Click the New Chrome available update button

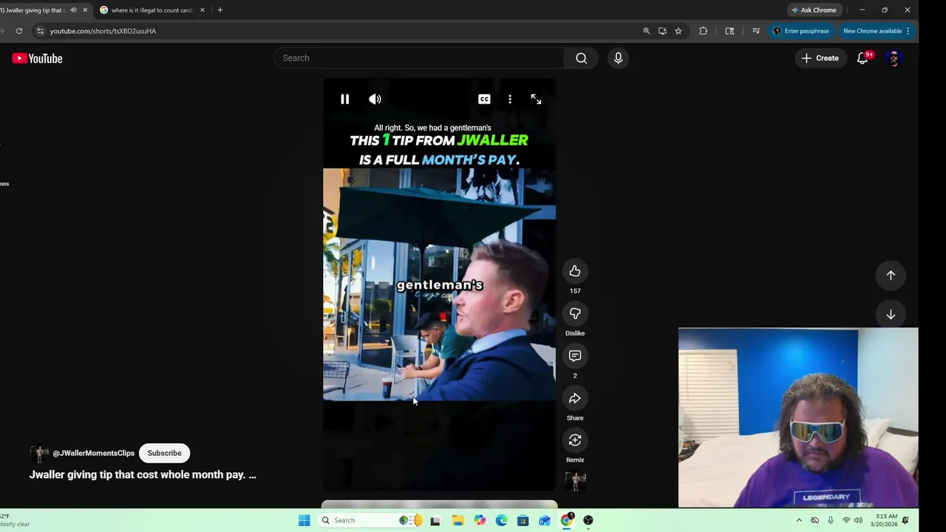pos(877,31)
